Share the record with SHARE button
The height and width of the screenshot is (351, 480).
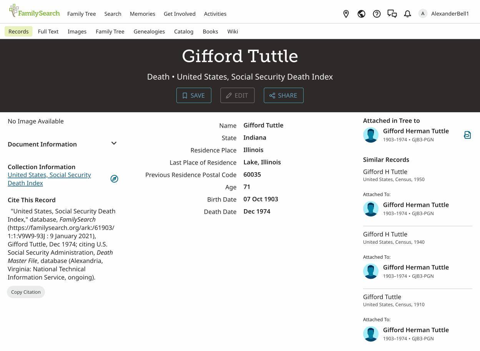tap(284, 95)
